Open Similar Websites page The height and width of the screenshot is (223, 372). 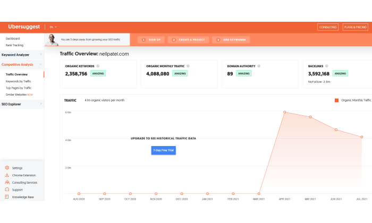click(x=19, y=95)
